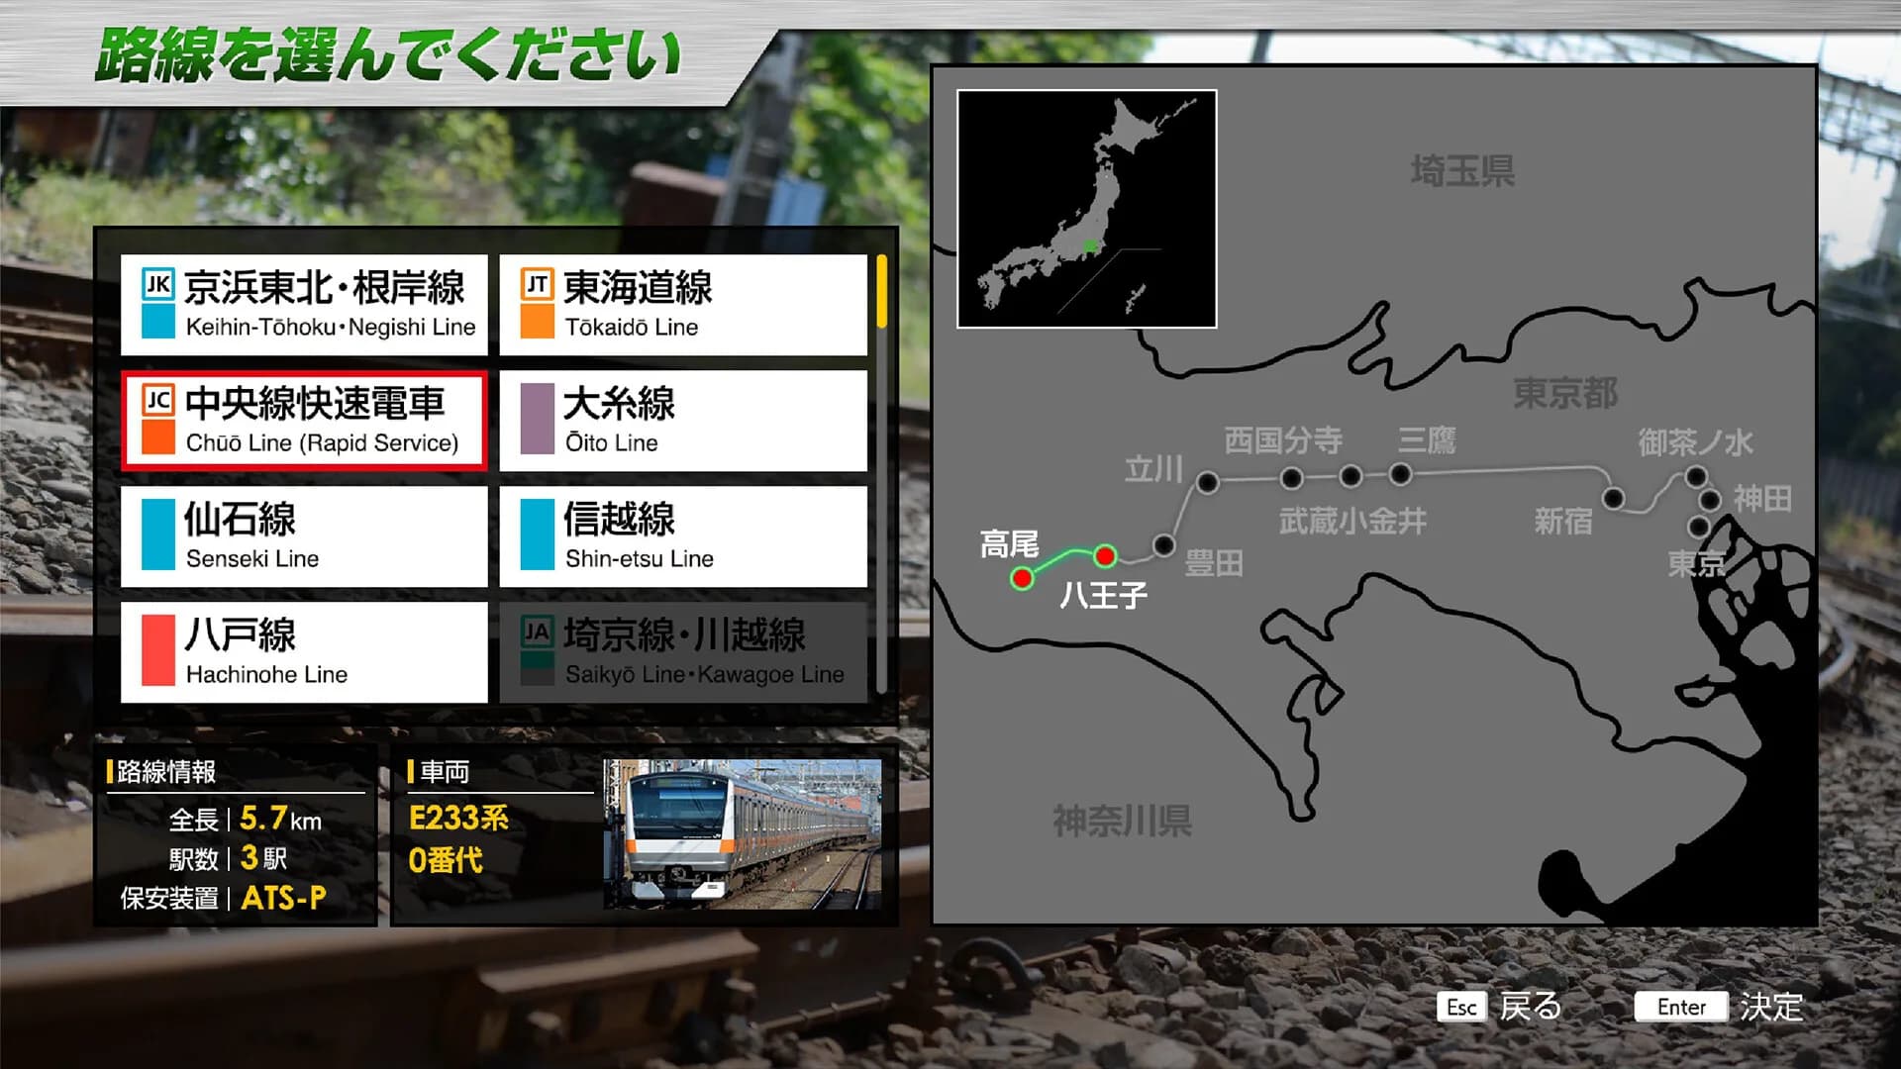Image resolution: width=1901 pixels, height=1069 pixels.
Task: Click the E233系 vehicle model text
Action: coord(458,818)
